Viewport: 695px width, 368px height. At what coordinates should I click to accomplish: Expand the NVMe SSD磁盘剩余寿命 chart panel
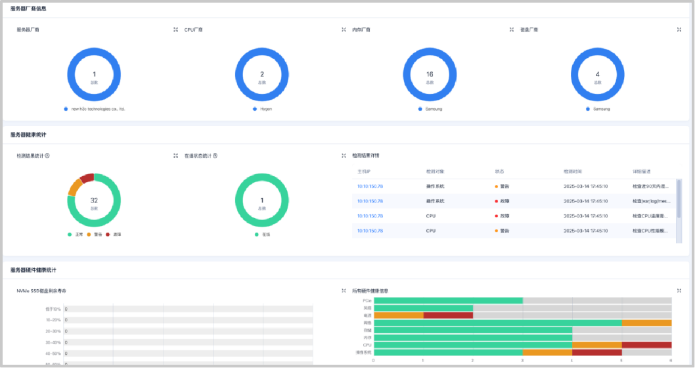tap(344, 291)
